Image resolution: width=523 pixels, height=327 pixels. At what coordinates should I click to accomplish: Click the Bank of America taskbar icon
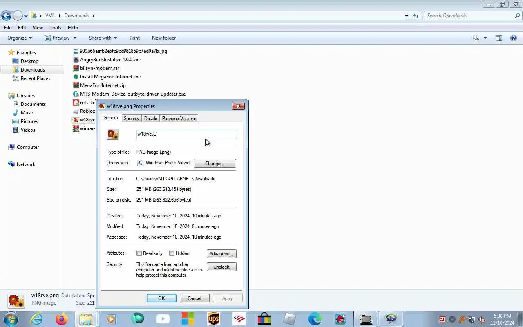[x=239, y=319]
